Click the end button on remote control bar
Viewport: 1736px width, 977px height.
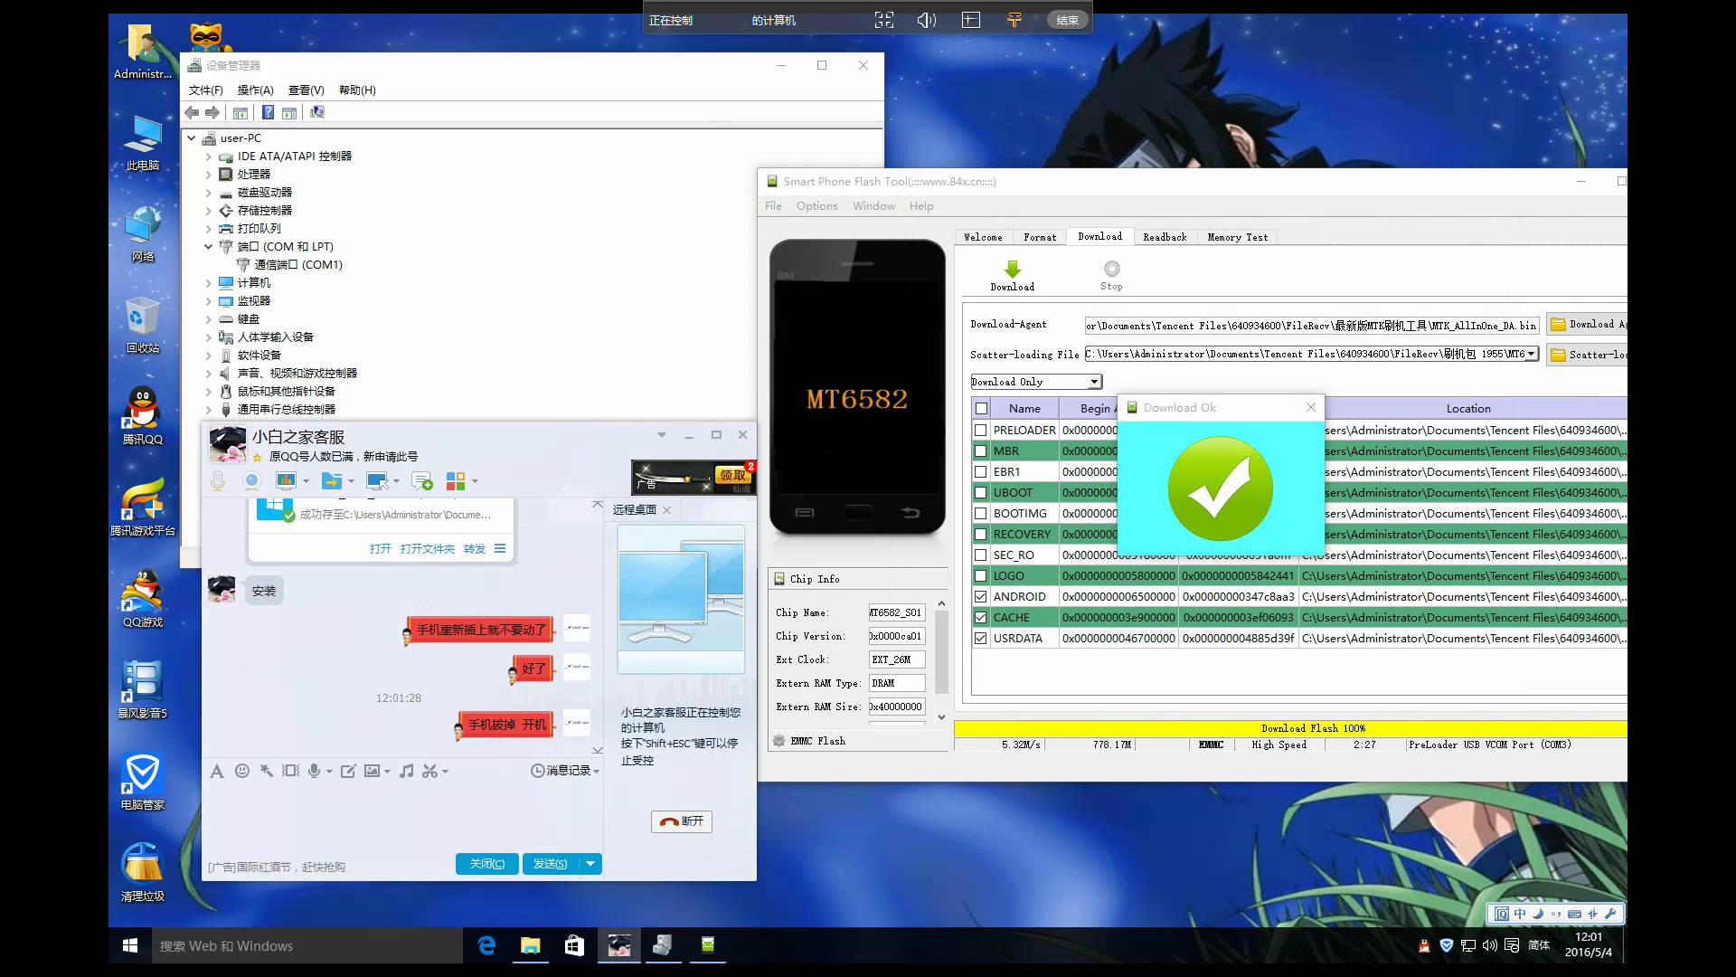coord(1068,20)
